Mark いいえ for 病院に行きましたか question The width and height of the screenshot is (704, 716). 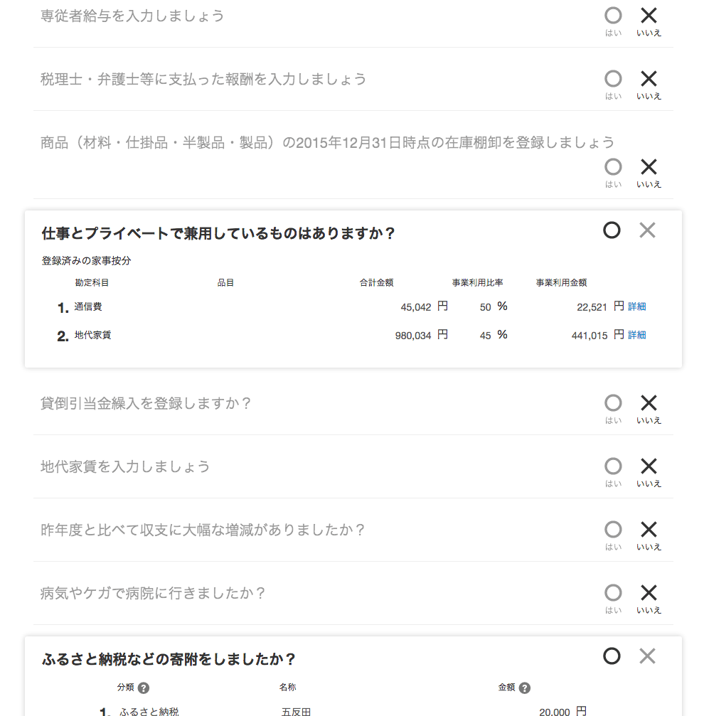pyautogui.click(x=649, y=593)
